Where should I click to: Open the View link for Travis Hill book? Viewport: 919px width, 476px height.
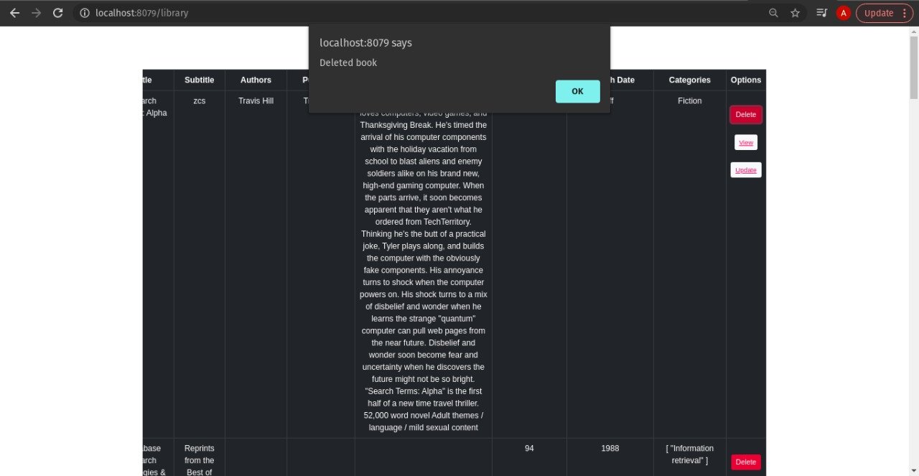click(746, 142)
